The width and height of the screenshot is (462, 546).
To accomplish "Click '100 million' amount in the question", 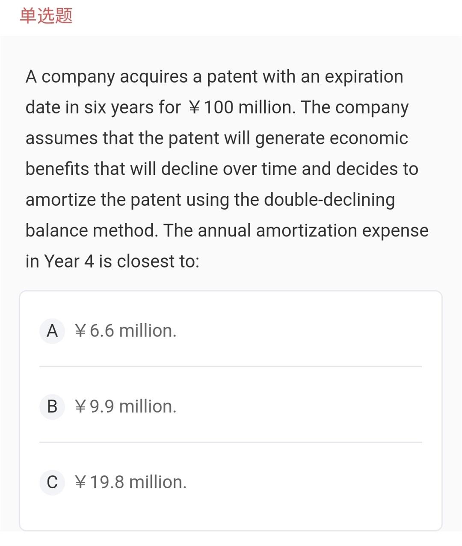I will coord(249,107).
